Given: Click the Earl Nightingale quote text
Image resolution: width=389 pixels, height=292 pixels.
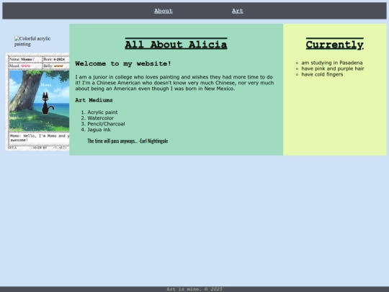Looking at the screenshot, I should coord(128,141).
